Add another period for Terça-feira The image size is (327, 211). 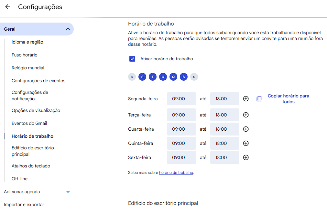click(x=246, y=115)
